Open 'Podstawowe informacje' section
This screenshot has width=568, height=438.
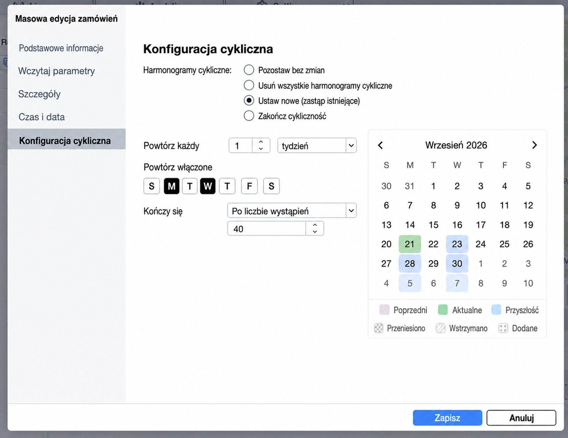coord(61,48)
